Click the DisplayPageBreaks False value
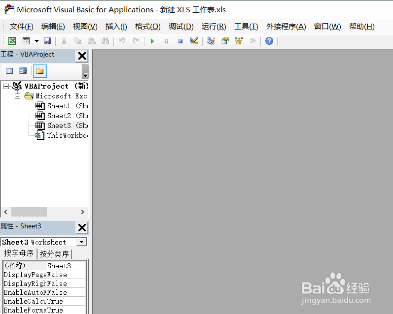This screenshot has width=393, height=314. click(66, 275)
